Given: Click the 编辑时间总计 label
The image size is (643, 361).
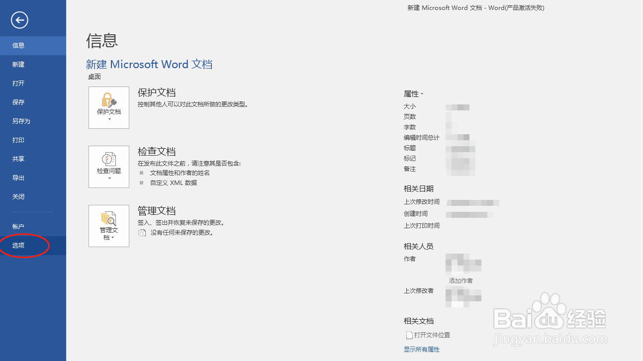Looking at the screenshot, I should [422, 138].
